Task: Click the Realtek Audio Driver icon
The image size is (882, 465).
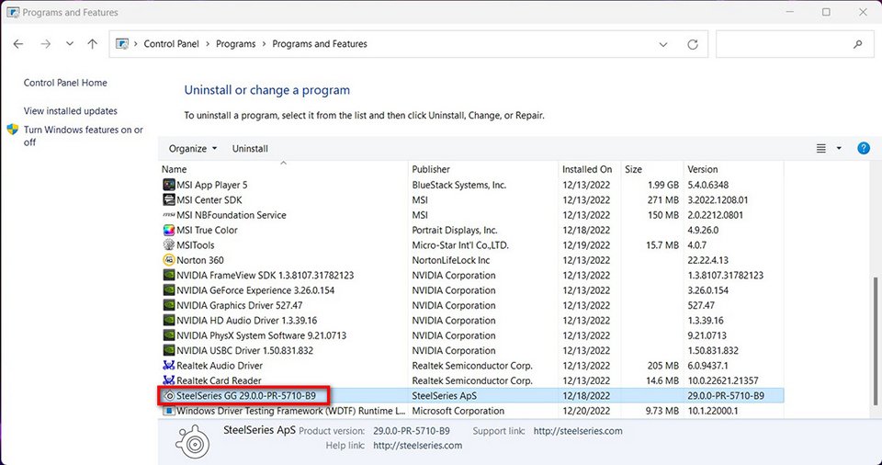Action: pos(168,366)
